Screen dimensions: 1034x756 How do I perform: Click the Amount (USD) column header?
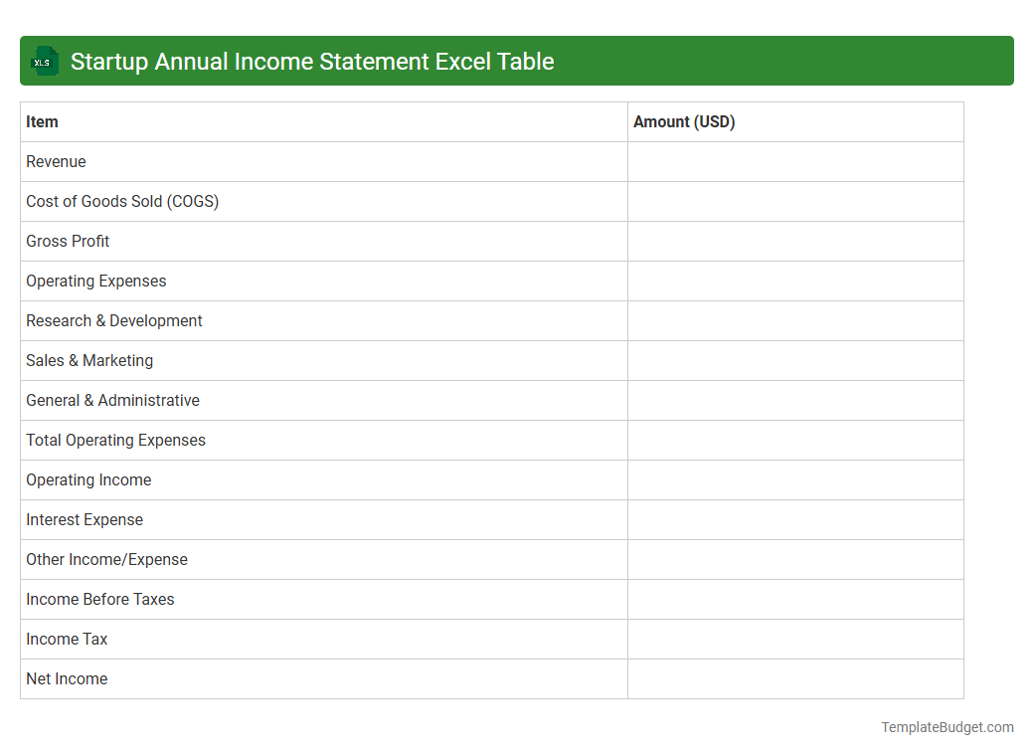pos(684,121)
